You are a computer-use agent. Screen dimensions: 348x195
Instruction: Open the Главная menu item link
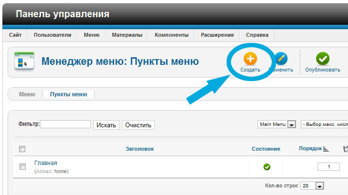[x=46, y=163]
